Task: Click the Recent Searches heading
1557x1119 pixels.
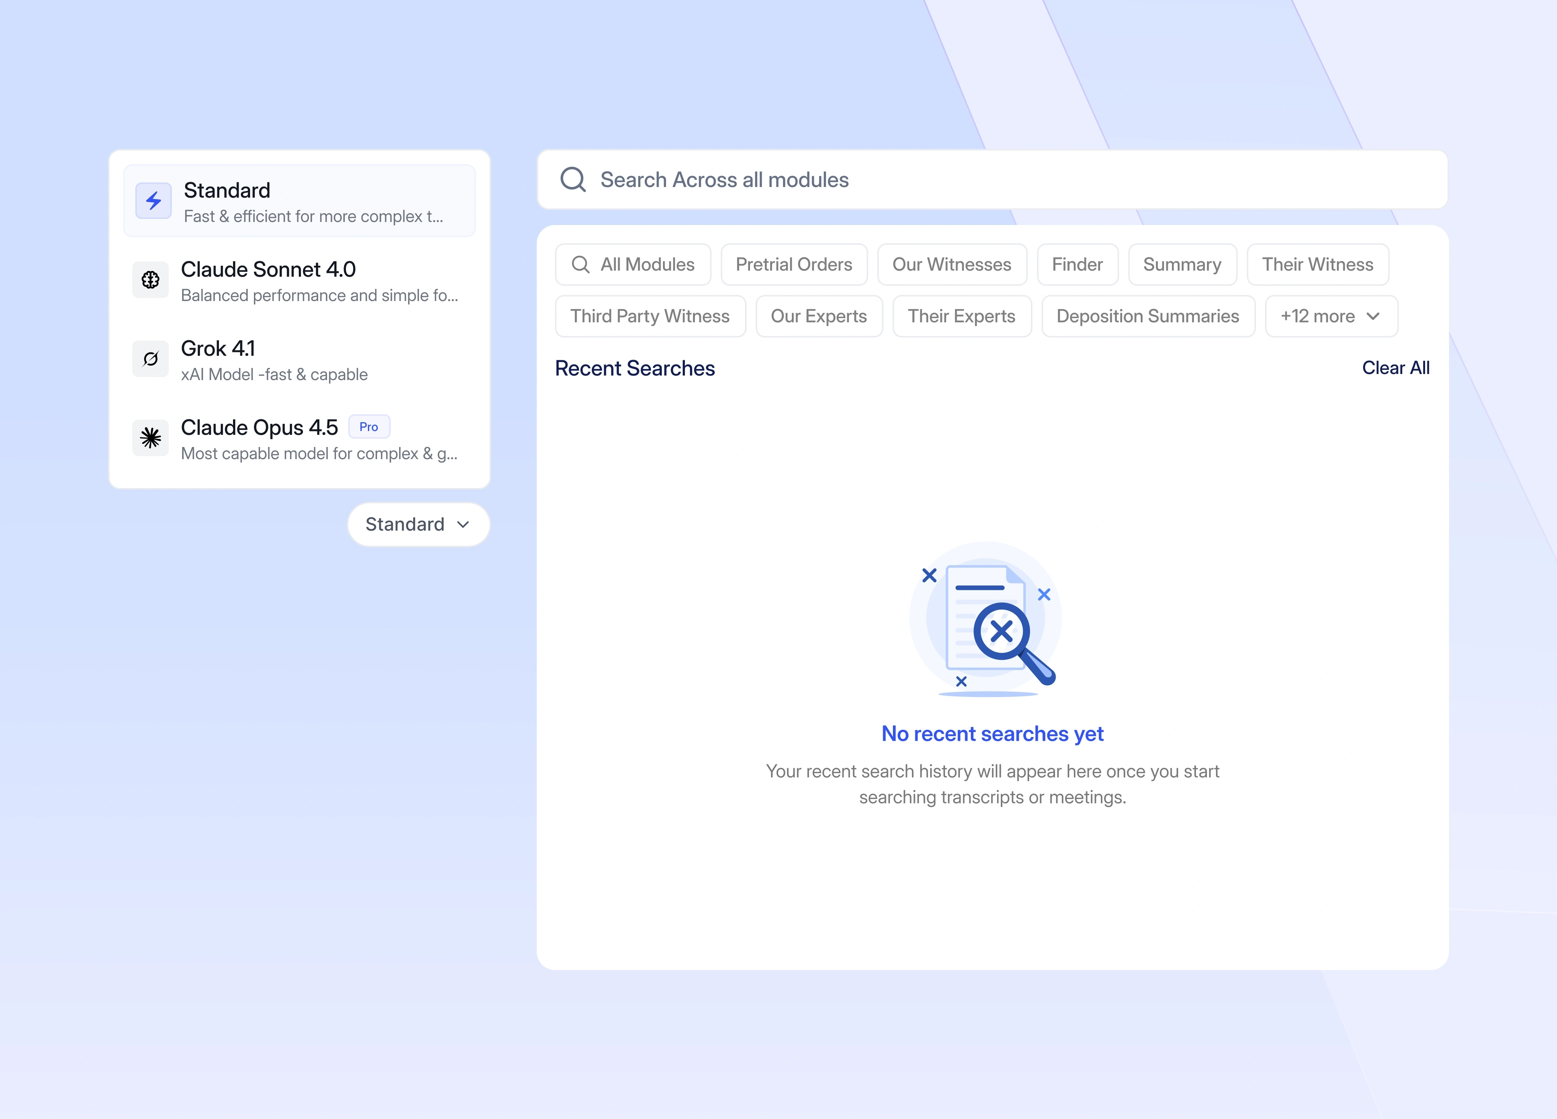Action: click(635, 369)
